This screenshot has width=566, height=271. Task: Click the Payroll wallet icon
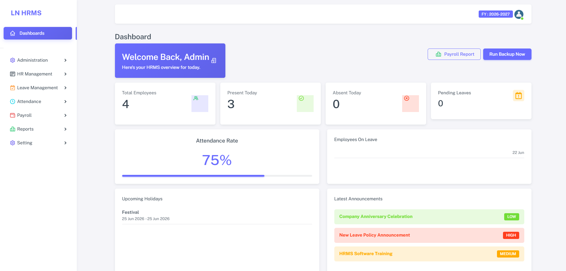(x=13, y=115)
